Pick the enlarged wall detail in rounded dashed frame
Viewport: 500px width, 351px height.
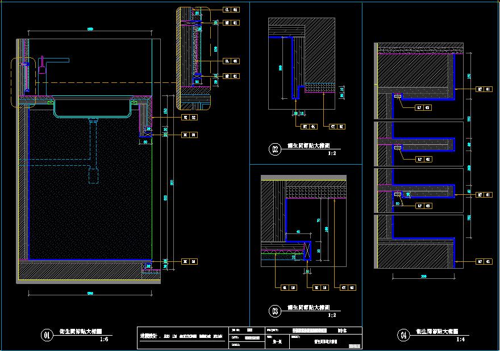193,58
